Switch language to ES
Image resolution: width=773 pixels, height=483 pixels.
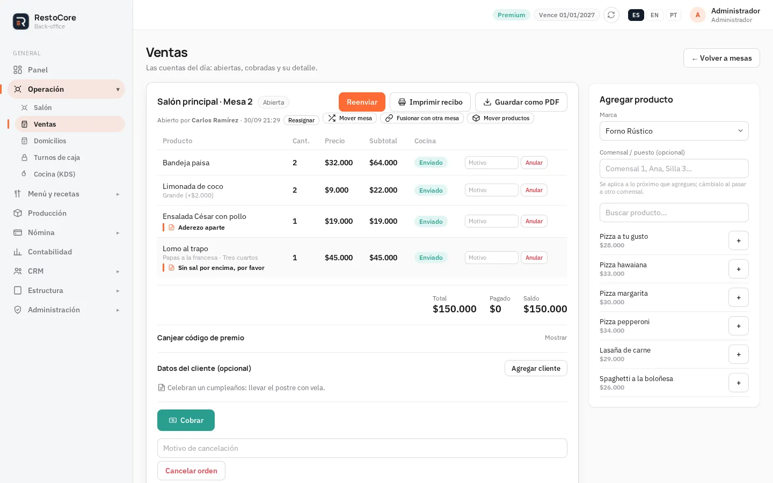point(636,15)
